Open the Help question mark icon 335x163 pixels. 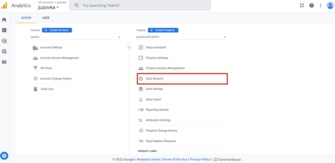pos(312,6)
